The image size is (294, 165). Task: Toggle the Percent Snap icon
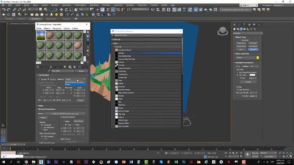click(x=118, y=9)
